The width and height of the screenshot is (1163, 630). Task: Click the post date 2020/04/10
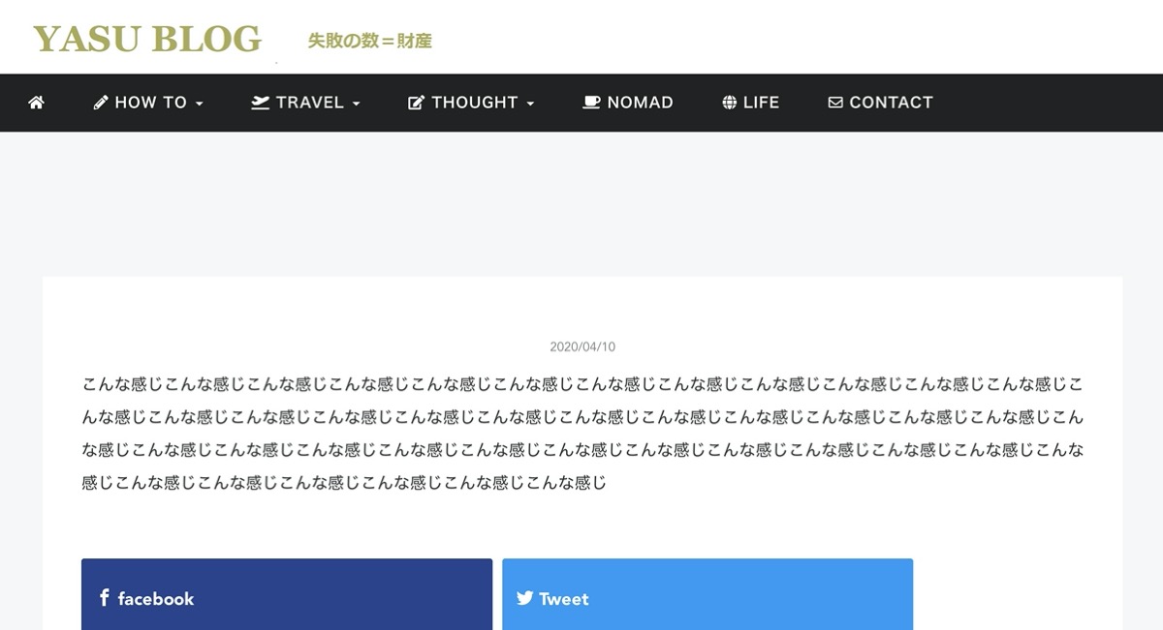582,346
